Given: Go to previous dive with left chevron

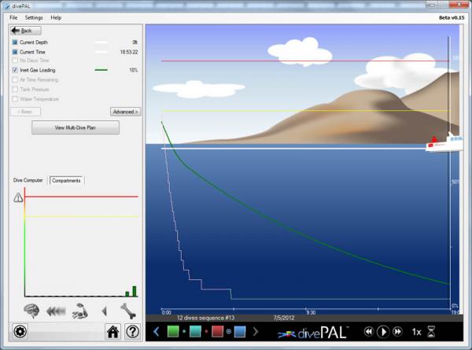Looking at the screenshot, I should point(155,332).
